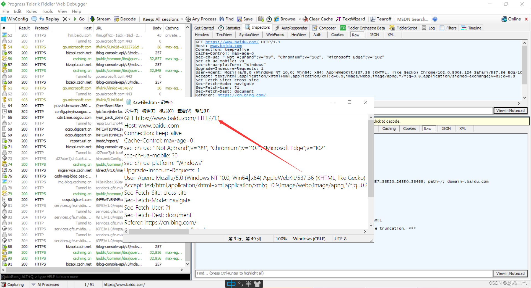The width and height of the screenshot is (531, 288).
Task: Open Notepad 查看(V) menu
Action: (x=184, y=111)
